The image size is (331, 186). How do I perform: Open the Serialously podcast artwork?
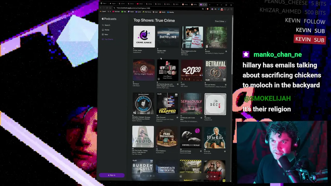(x=191, y=104)
